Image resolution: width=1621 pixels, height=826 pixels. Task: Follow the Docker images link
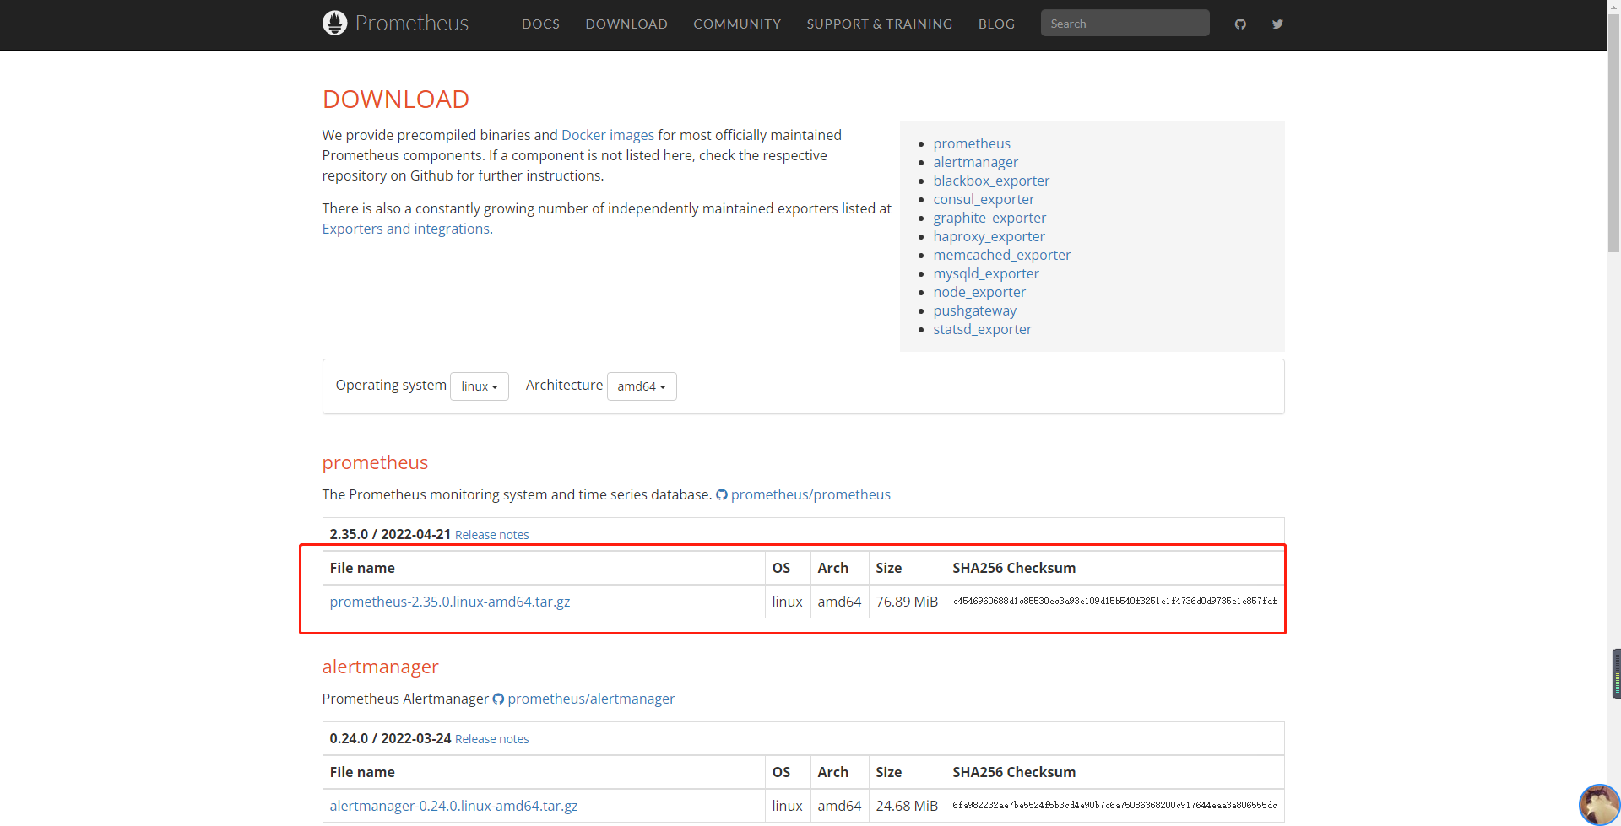coord(608,135)
